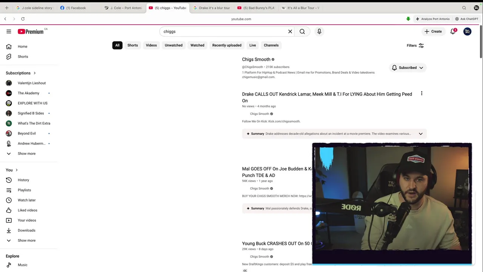Open the Drake CALLS OUT Kendrick Lamar video title
Image resolution: width=483 pixels, height=272 pixels.
click(x=327, y=97)
